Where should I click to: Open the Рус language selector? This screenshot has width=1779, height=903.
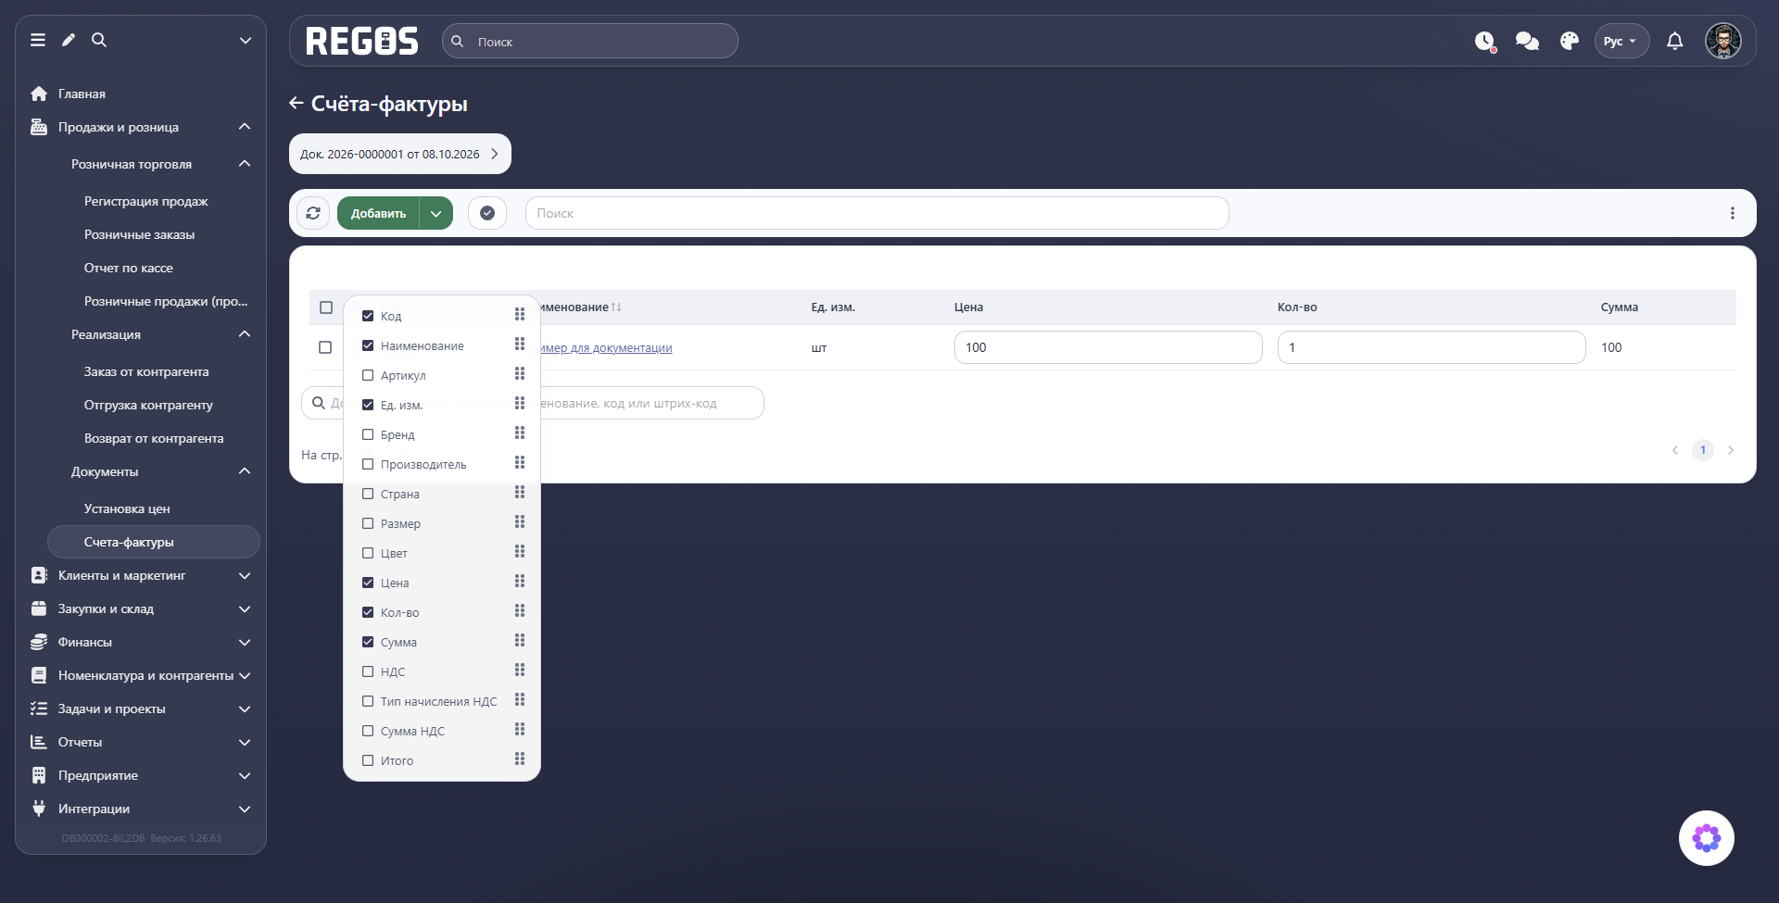click(1621, 41)
